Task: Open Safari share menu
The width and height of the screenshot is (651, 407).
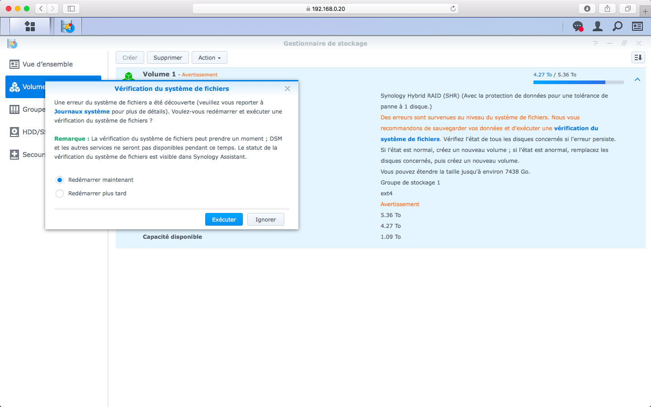Action: point(607,9)
